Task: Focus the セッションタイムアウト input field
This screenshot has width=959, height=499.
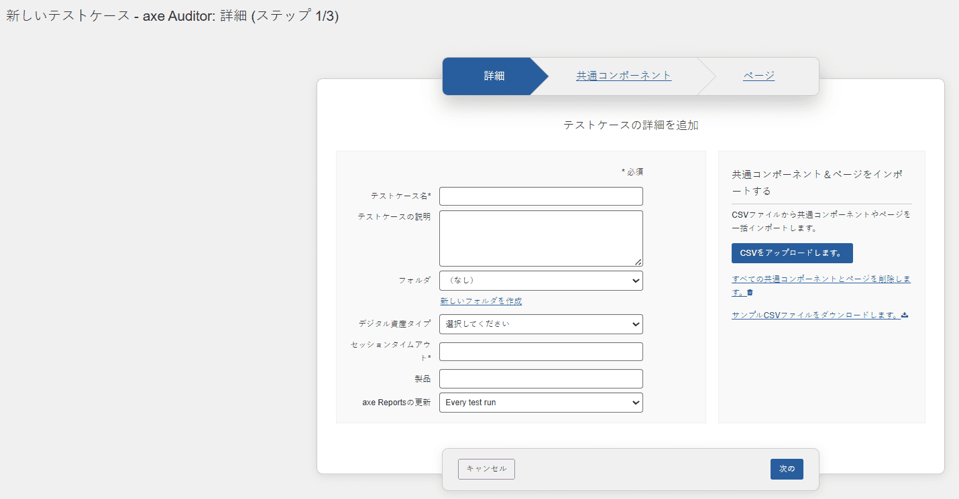Action: [541, 352]
